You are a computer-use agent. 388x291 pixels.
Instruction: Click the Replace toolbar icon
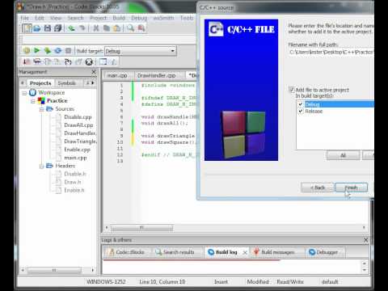[x=141, y=28]
